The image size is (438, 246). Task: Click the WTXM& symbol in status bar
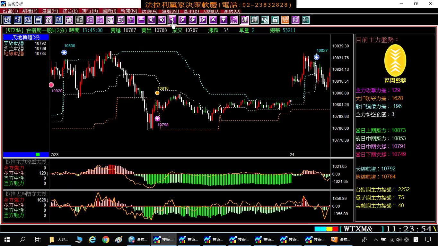[x=358, y=229]
